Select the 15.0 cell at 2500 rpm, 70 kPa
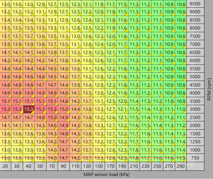 click(52, 117)
